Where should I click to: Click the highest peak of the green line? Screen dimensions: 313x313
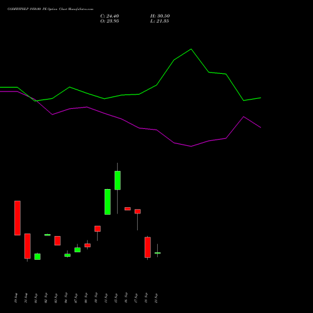pos(191,49)
